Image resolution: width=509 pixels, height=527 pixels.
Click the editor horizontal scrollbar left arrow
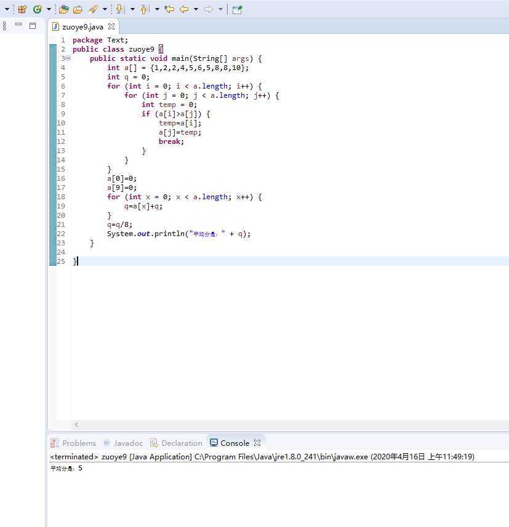click(76, 425)
